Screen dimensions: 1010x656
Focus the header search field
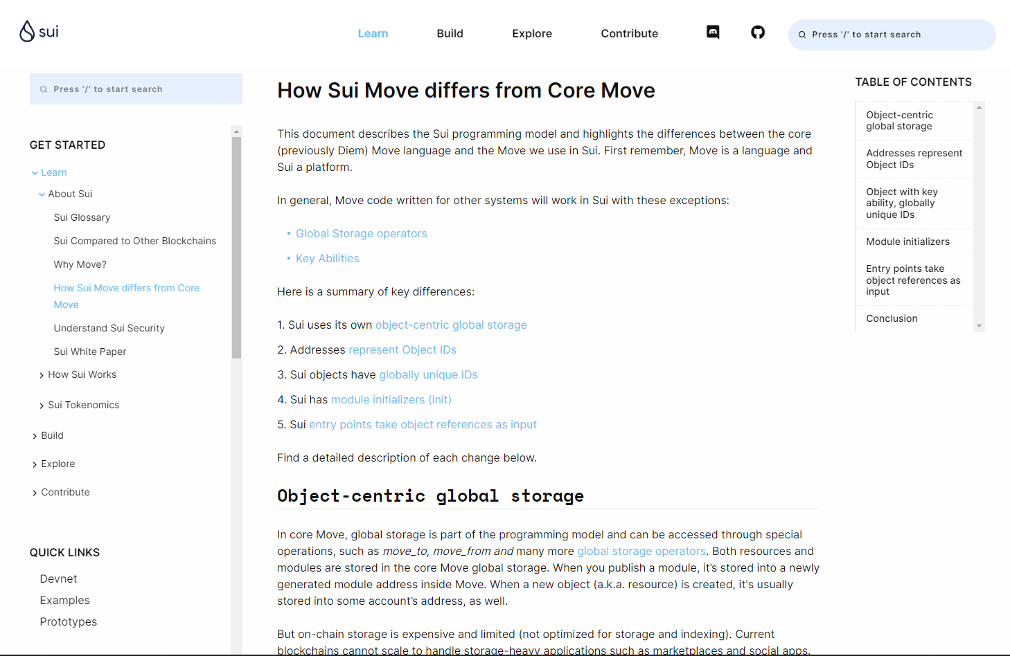click(x=892, y=35)
